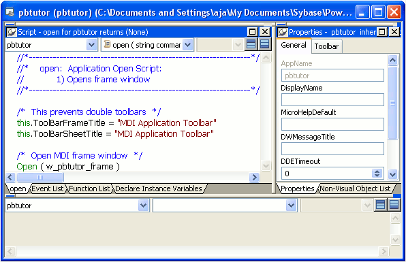The image size is (406, 262).
Task: Click the ToolBarFrameTitle code line
Action: 116,123
